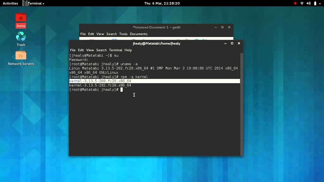Open Edit menu in the Terminal window

click(81, 50)
